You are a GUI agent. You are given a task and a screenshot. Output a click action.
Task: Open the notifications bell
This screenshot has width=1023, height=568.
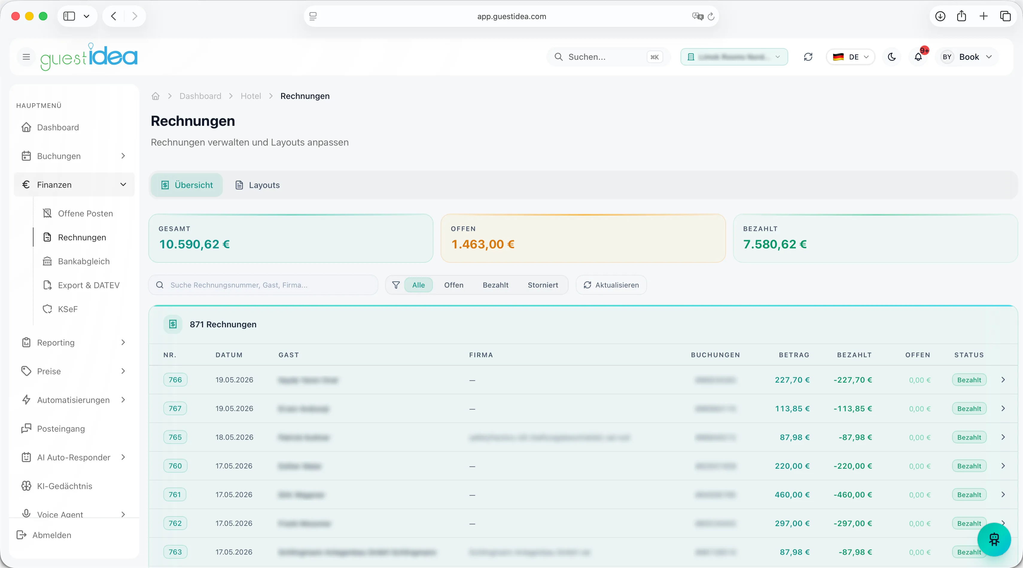click(x=918, y=57)
